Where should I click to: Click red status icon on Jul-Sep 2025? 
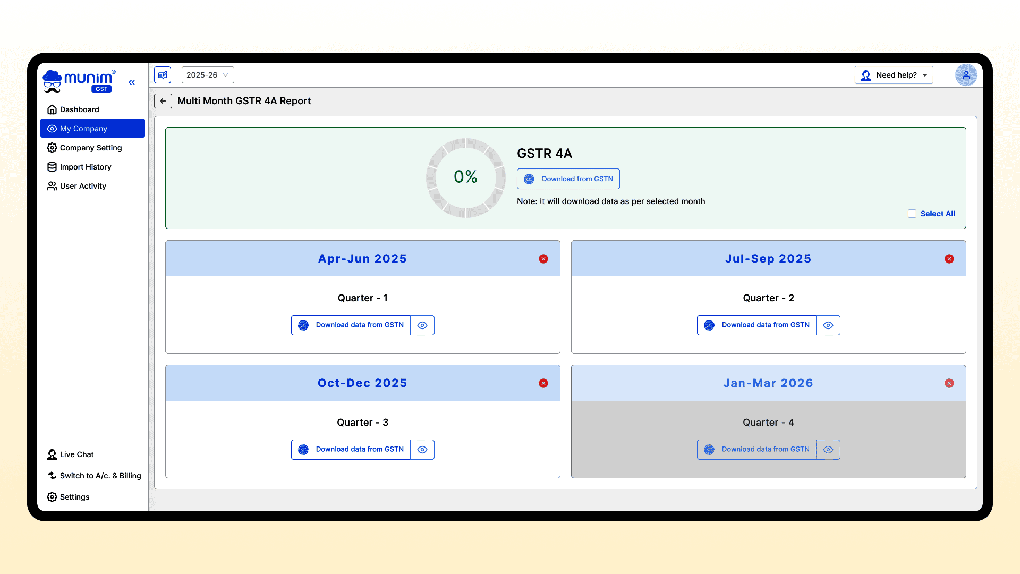point(949,259)
